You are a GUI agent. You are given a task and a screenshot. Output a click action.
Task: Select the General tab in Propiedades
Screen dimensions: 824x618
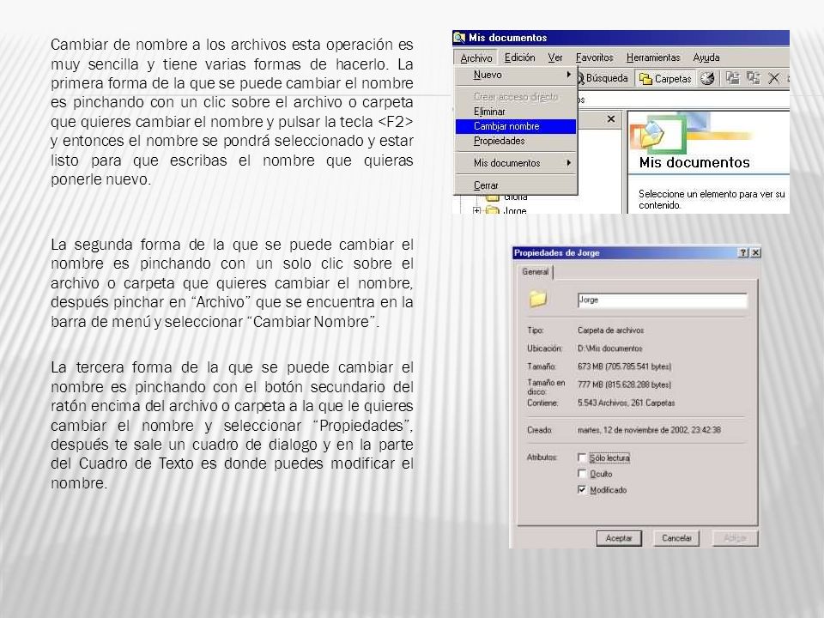[x=535, y=272]
